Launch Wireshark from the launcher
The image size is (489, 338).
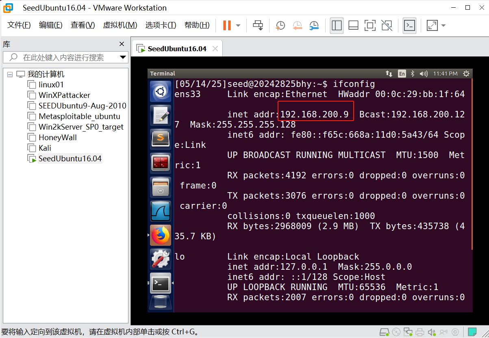click(x=161, y=211)
